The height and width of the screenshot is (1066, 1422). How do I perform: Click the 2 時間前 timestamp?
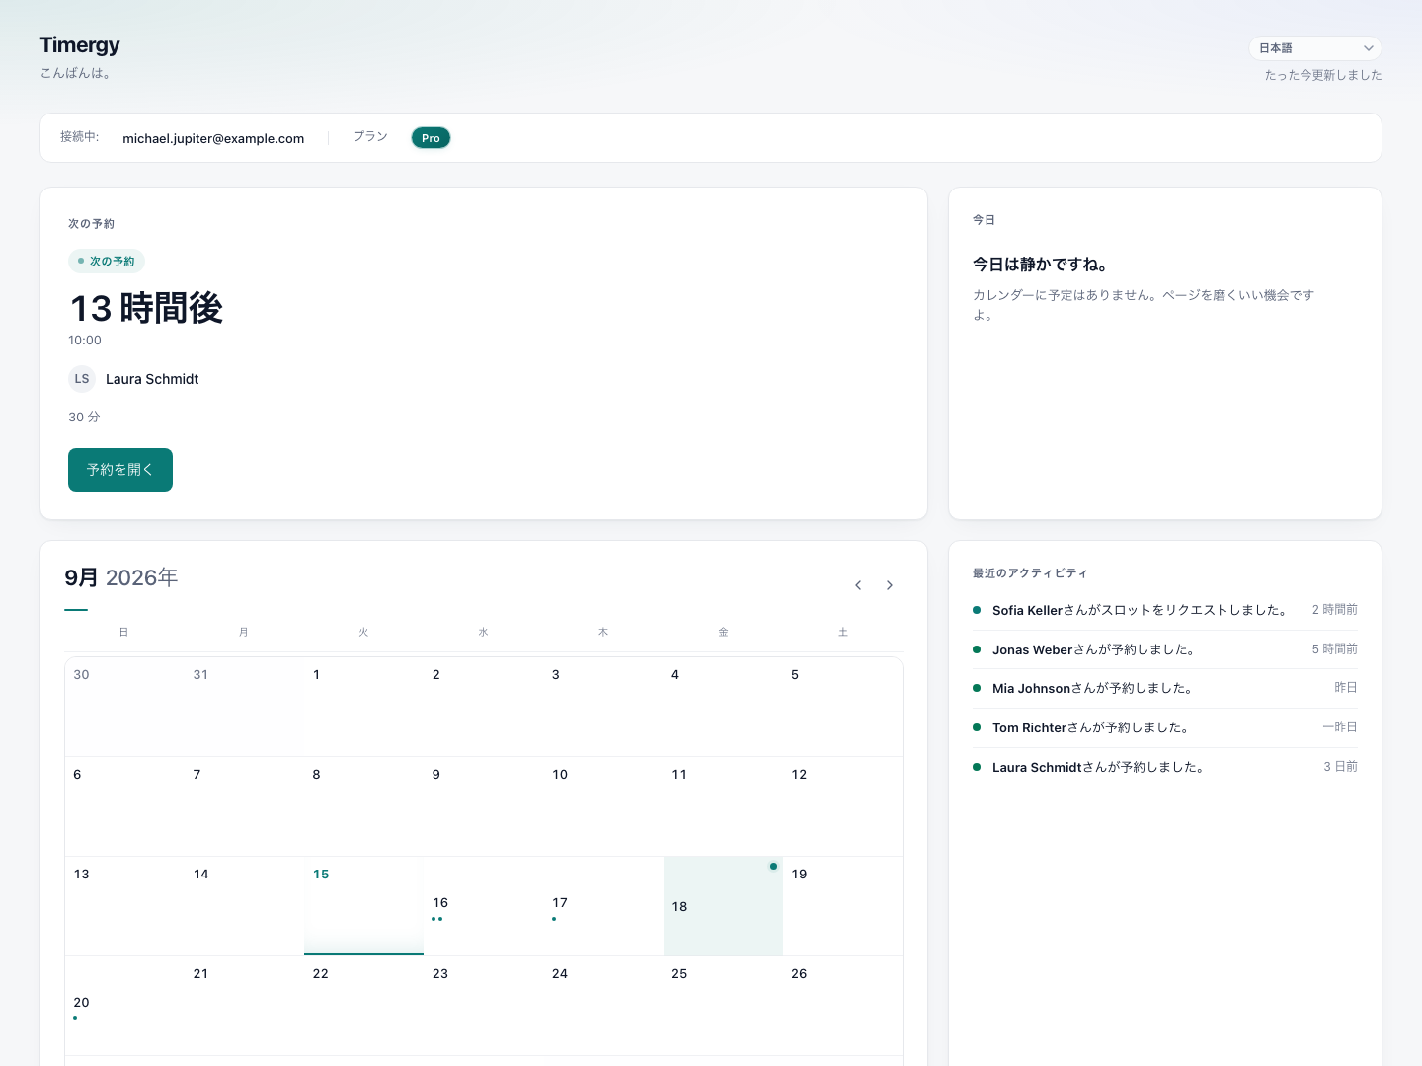(x=1335, y=610)
